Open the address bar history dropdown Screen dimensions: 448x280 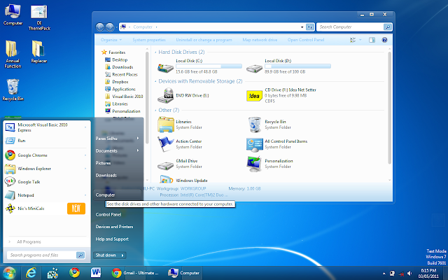(302, 27)
